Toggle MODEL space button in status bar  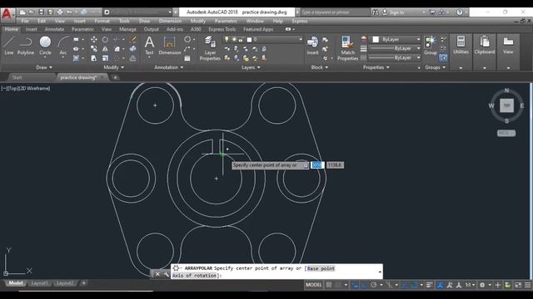point(313,285)
